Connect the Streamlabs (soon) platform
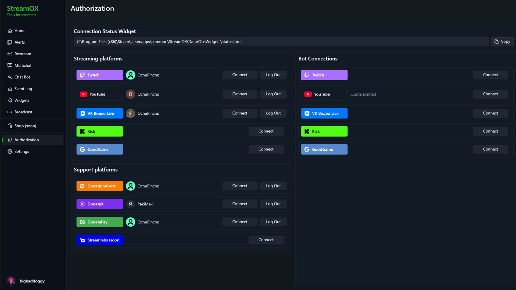Viewport: 516px width, 290px height. coord(266,240)
